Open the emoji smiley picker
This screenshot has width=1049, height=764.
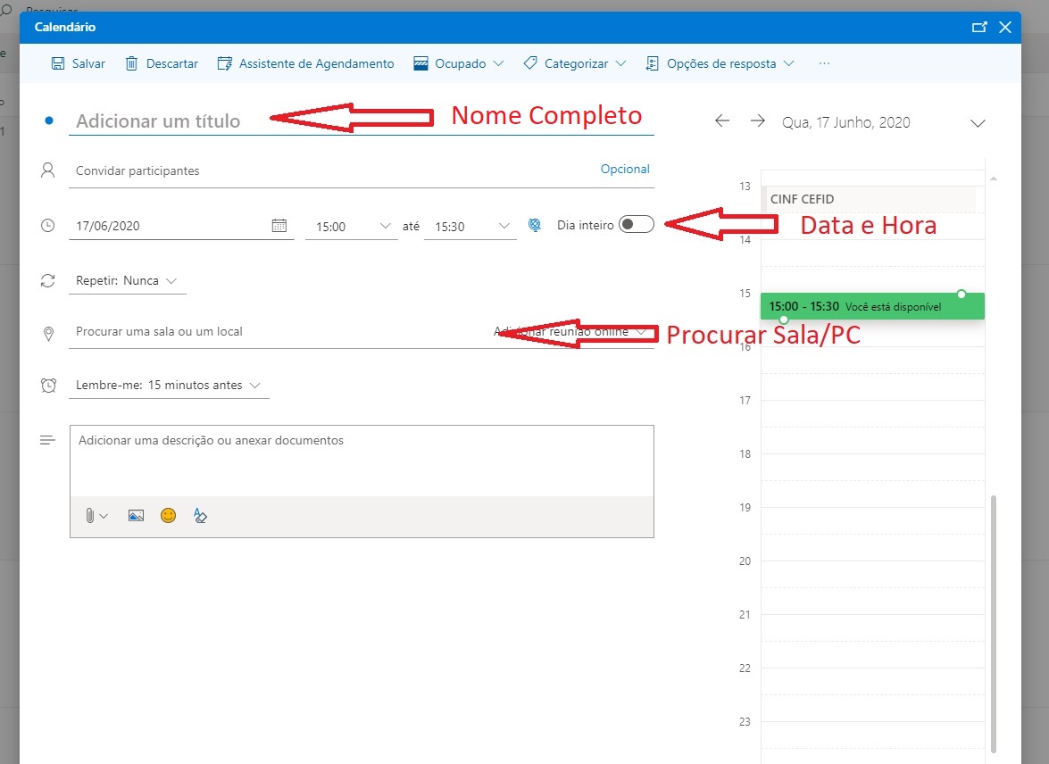click(x=168, y=516)
